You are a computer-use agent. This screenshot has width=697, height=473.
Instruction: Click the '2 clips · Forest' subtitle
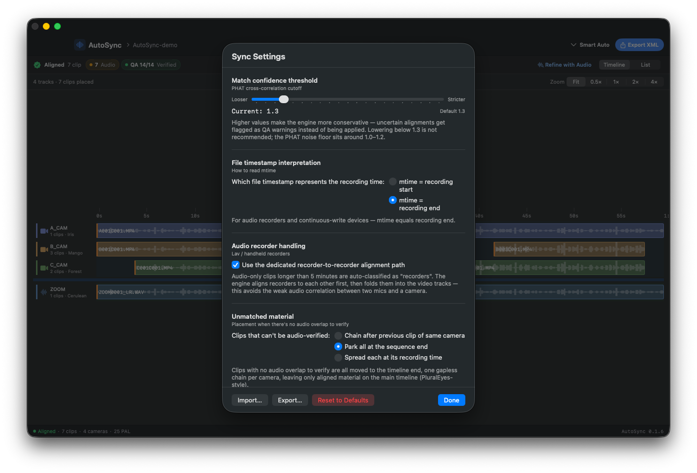66,272
